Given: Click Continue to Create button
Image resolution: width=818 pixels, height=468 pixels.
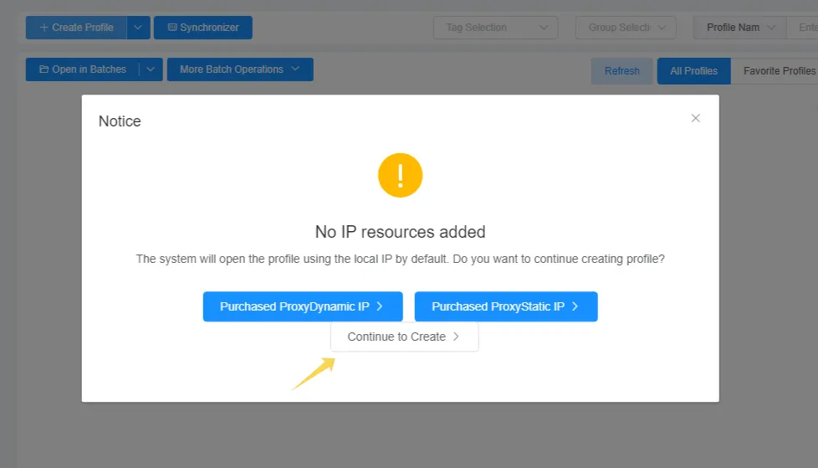Looking at the screenshot, I should 404,337.
